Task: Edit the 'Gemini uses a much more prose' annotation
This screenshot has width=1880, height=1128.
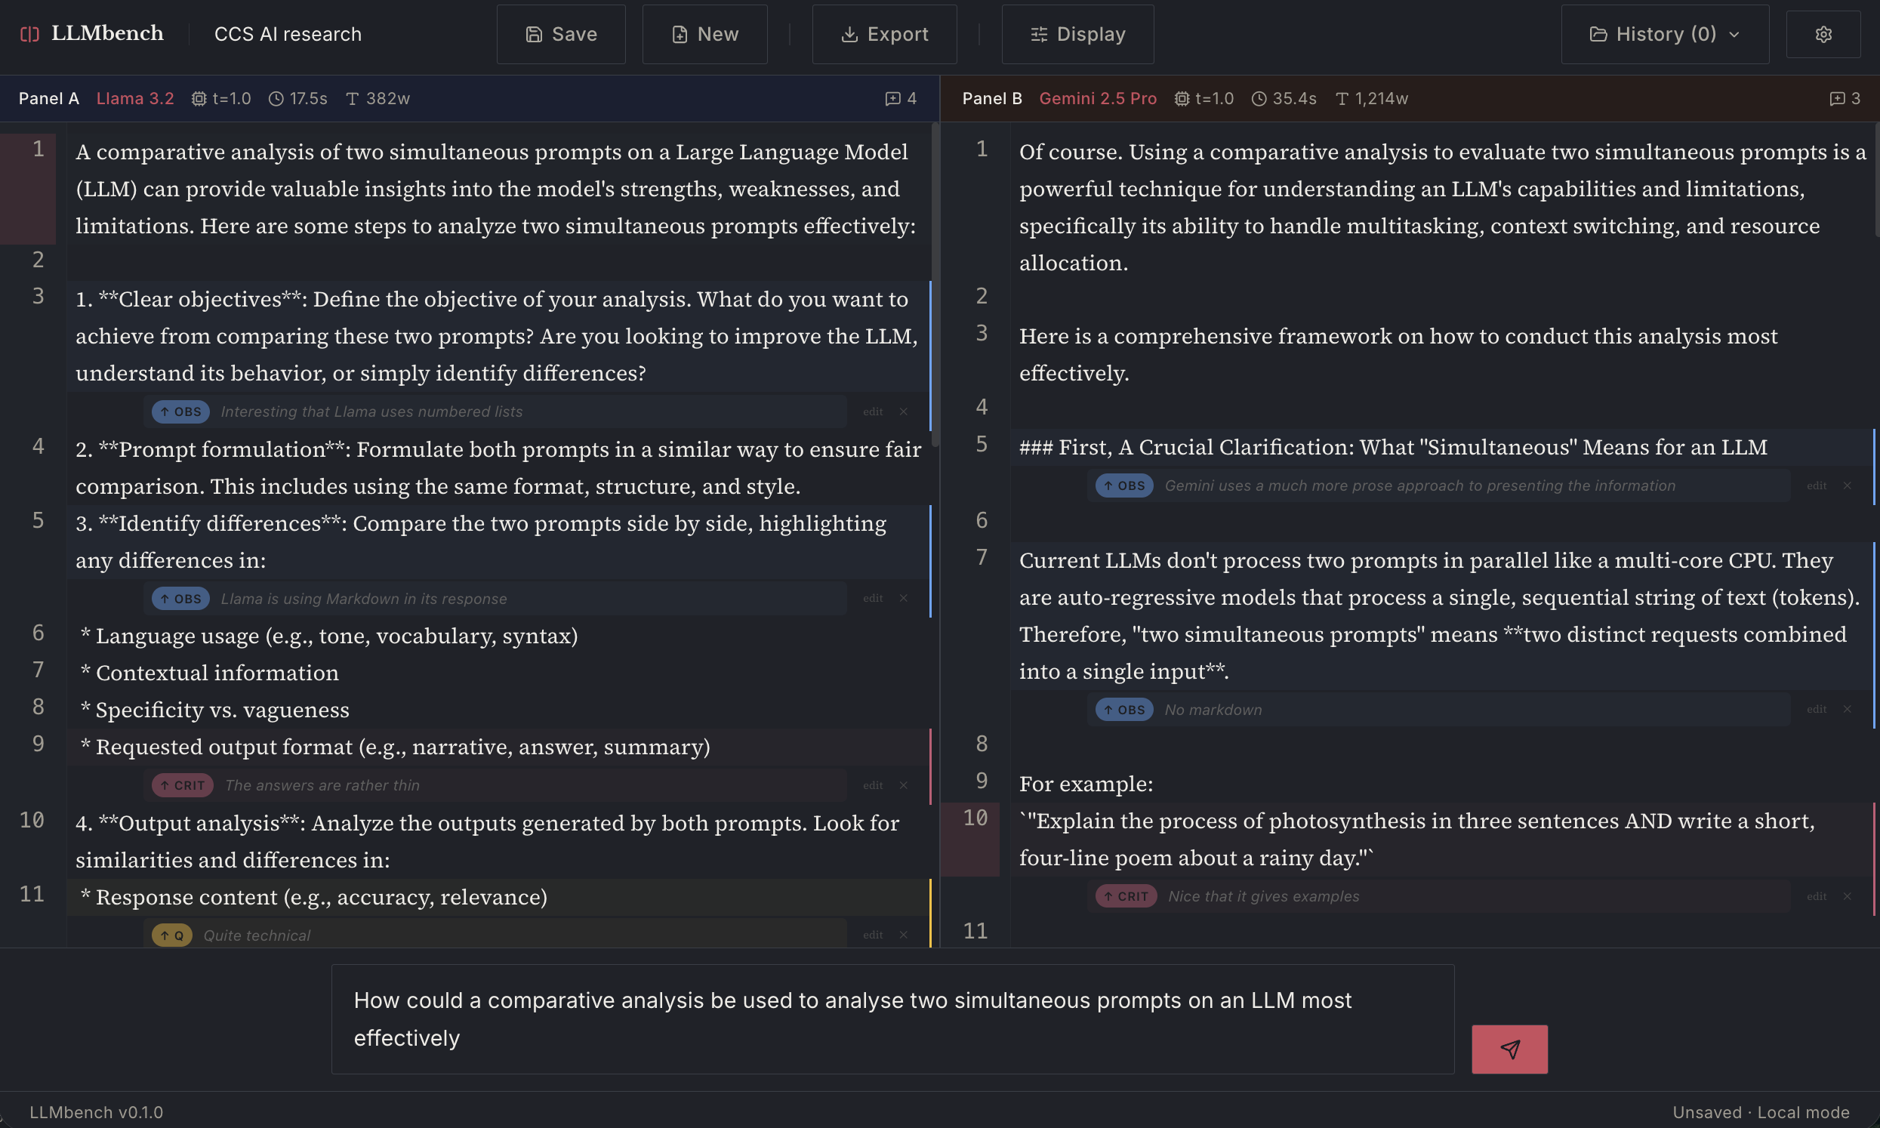Action: click(1816, 485)
